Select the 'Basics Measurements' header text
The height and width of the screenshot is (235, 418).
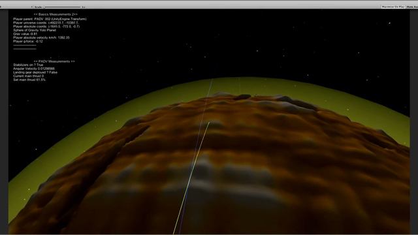click(x=56, y=14)
